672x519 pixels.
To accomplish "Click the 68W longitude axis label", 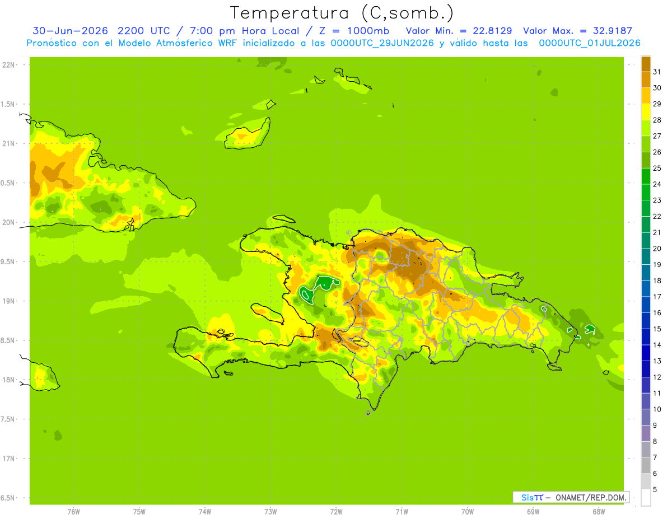I will [x=598, y=512].
